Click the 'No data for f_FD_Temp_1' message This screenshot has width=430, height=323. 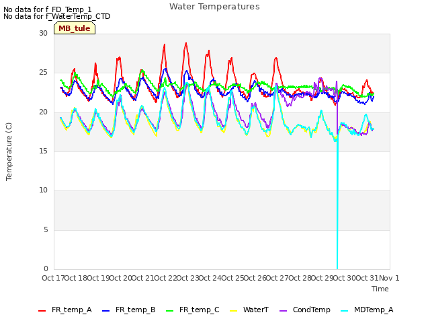click(48, 9)
